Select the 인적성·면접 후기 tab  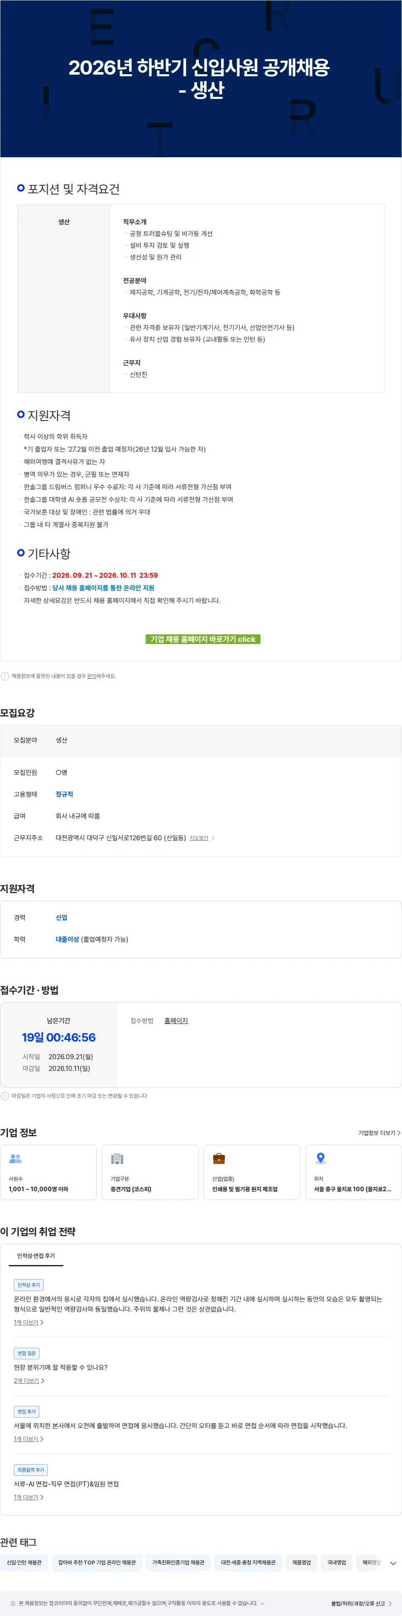coord(36,1255)
